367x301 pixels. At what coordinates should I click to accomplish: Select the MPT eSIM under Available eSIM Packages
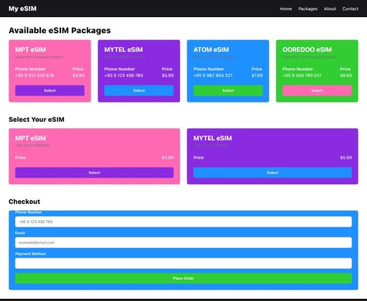[50, 91]
